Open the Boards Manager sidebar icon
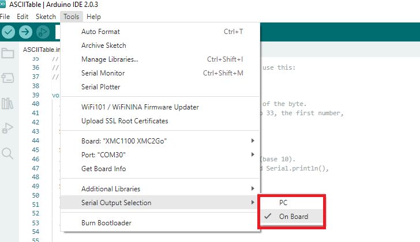This screenshot has height=242, width=420. 7,78
